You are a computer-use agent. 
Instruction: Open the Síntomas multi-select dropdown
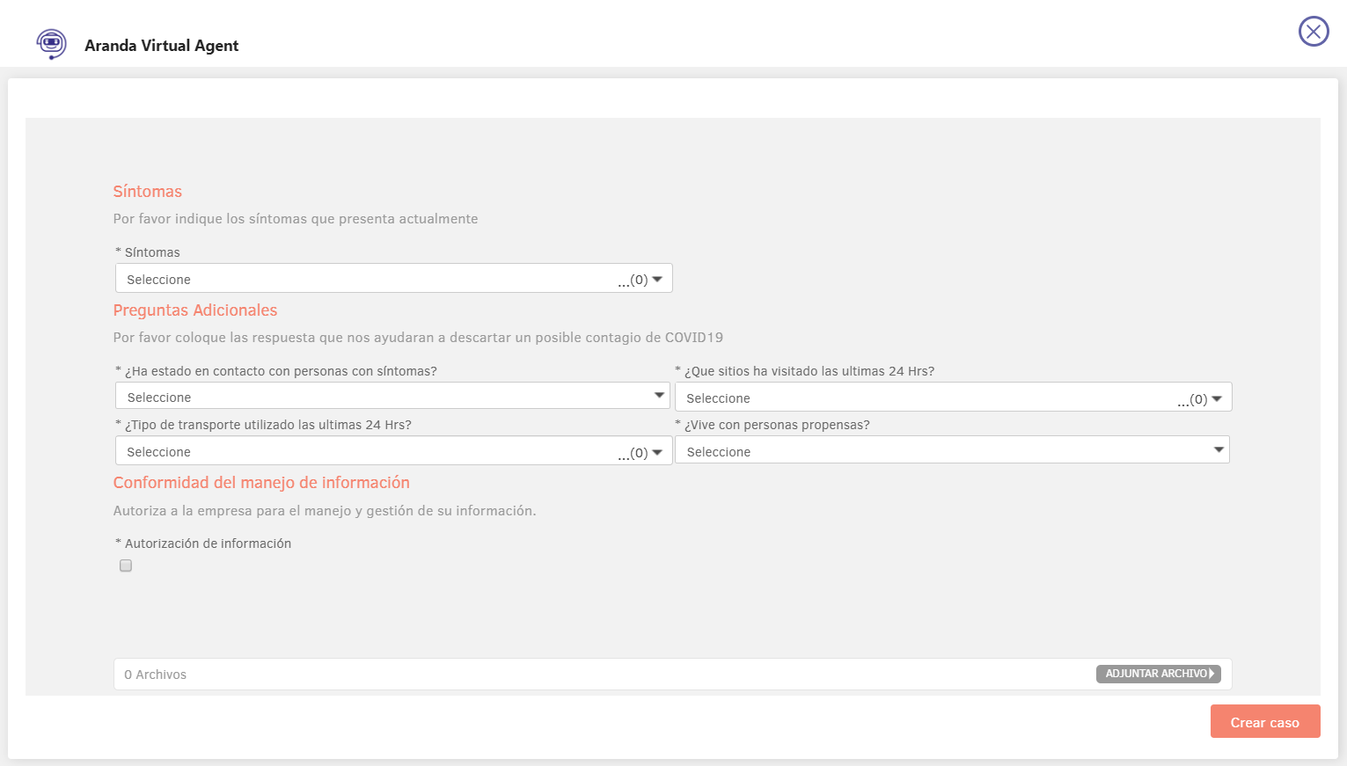[x=393, y=279]
